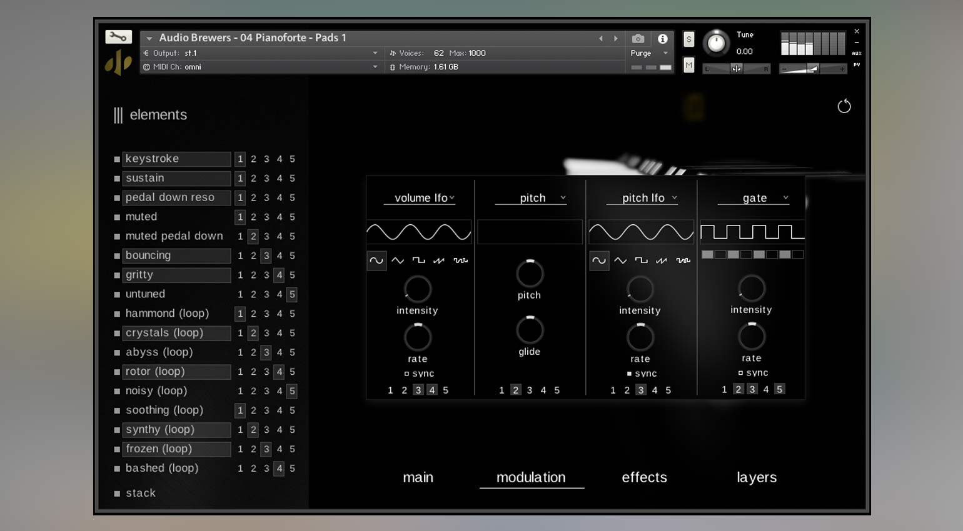Switch to the main tab
Viewport: 963px width, 531px height.
418,477
